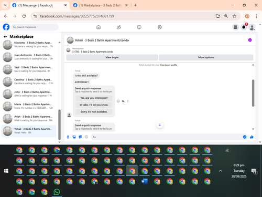Open conversation info purple icon
The width and height of the screenshot is (262, 197).
coord(250,40)
